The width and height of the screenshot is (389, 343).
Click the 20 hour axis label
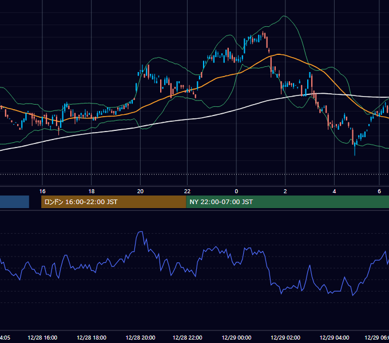(x=140, y=192)
